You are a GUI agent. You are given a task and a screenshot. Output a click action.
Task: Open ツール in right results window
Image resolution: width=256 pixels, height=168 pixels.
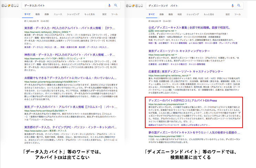click(237, 14)
